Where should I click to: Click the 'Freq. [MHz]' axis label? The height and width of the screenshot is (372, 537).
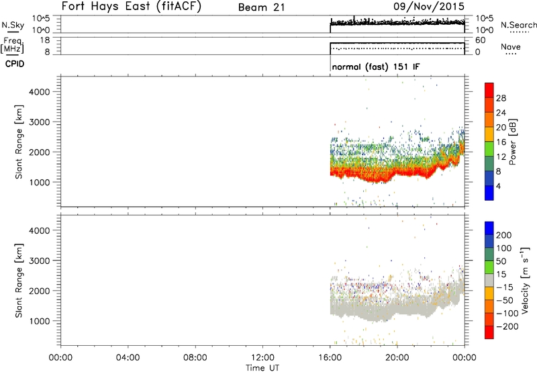pos(12,46)
